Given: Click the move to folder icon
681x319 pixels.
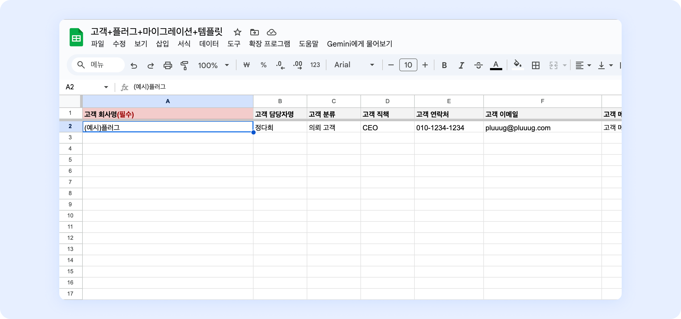Looking at the screenshot, I should (254, 32).
